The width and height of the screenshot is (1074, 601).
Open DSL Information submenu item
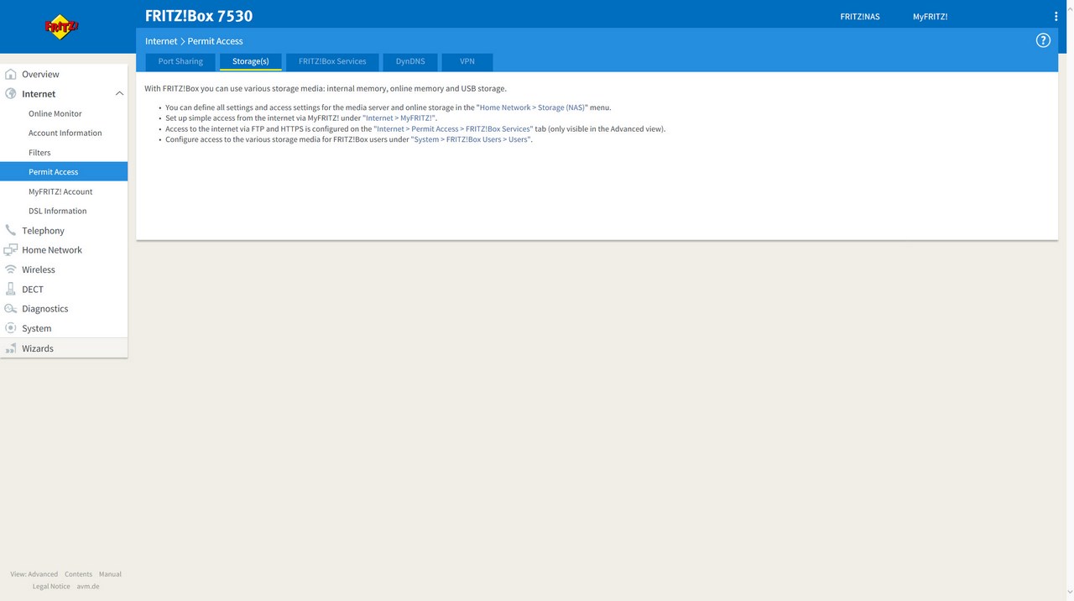click(x=58, y=211)
